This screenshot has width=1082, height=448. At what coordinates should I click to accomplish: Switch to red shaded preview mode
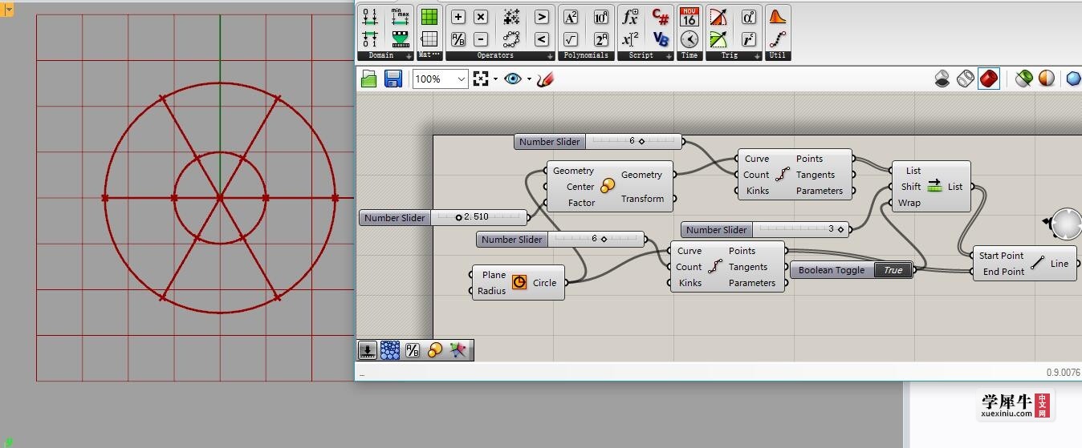pos(989,79)
